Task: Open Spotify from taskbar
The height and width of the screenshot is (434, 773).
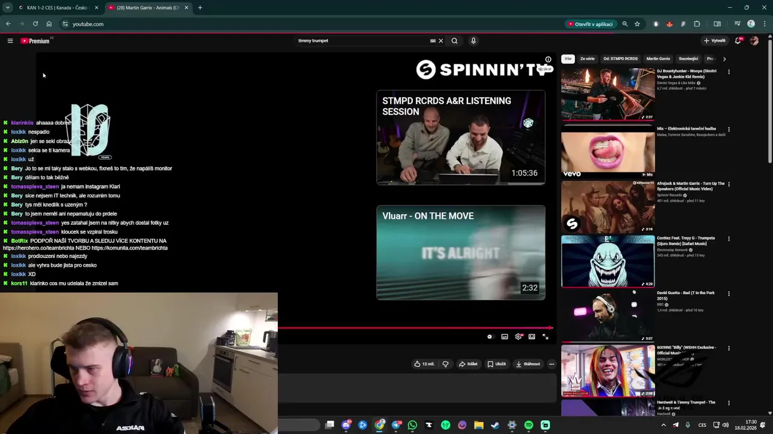Action: click(528, 425)
